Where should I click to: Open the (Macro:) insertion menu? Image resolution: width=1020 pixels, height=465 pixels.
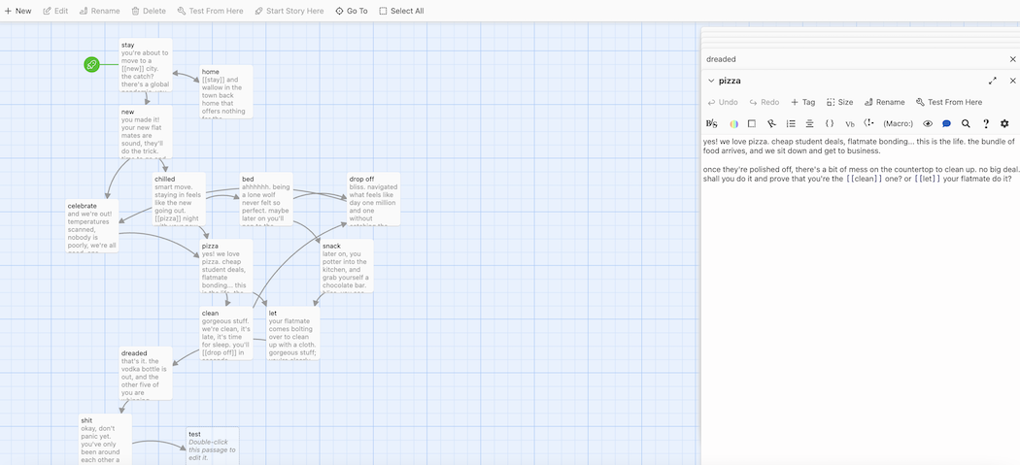(x=899, y=123)
